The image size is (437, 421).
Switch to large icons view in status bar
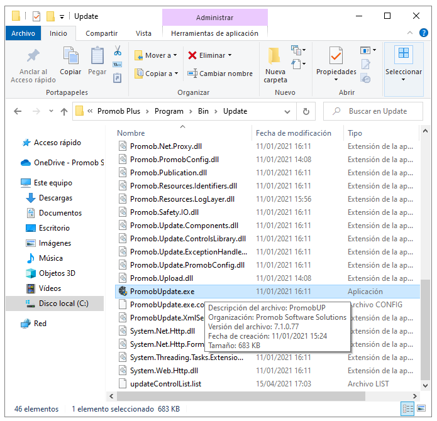pyautogui.click(x=421, y=408)
